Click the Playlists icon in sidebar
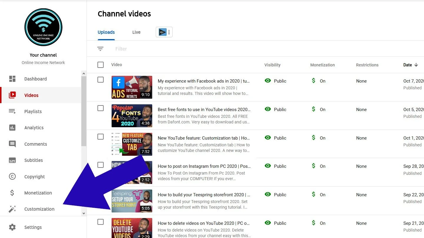424x238 pixels. 12,111
